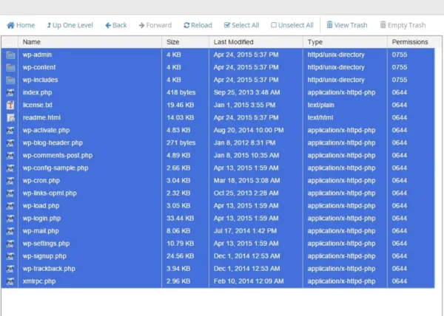Click the wp-config-sample.php file icon
Screen dimensions: 444x316
[10, 168]
